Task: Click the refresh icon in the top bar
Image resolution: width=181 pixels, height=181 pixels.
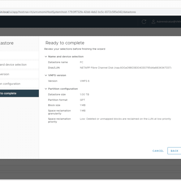Action: point(144,22)
